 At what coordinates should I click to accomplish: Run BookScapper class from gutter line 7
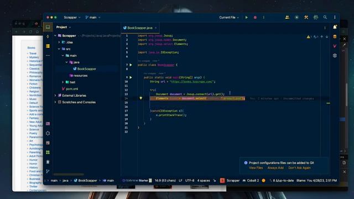point(131,65)
